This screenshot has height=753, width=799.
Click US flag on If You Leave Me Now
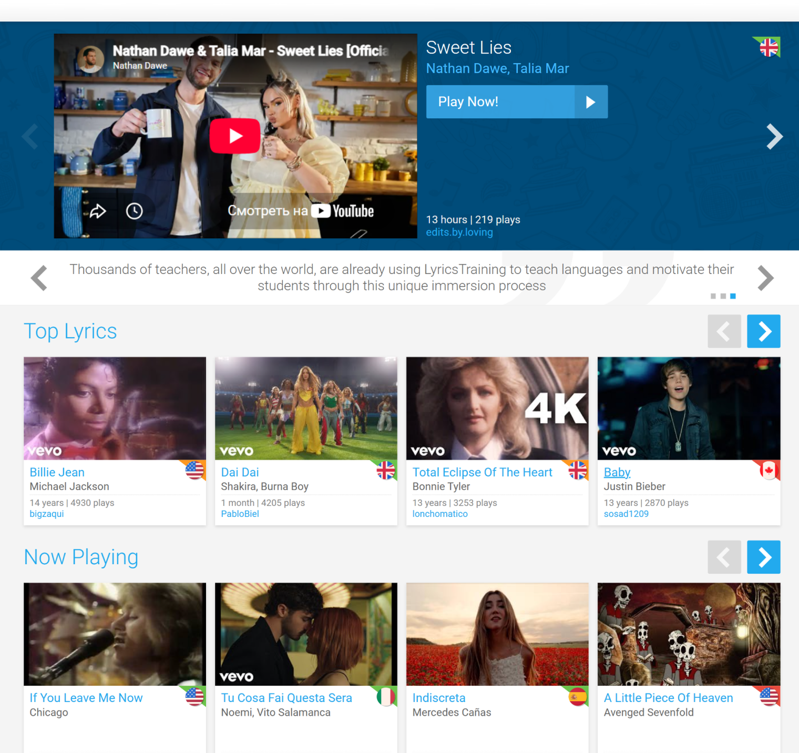pos(194,696)
